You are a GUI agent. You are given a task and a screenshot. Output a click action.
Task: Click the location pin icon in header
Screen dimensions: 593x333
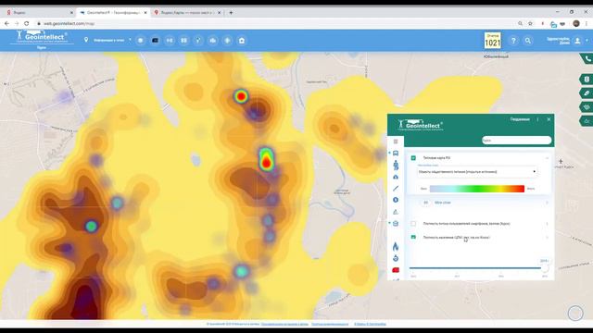(86, 40)
